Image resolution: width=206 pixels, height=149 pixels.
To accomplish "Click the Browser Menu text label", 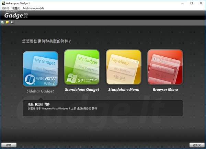I will [x=165, y=90].
